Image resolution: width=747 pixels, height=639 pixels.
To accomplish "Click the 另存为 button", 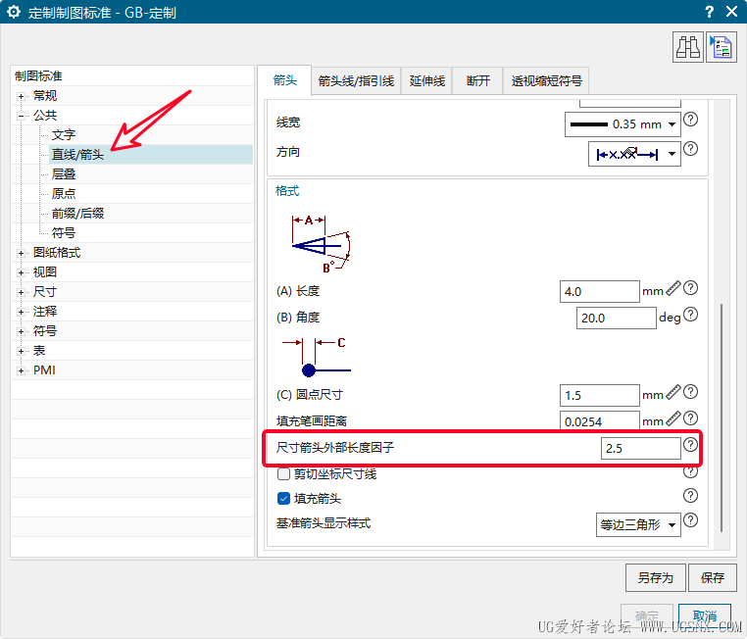I will 656,577.
